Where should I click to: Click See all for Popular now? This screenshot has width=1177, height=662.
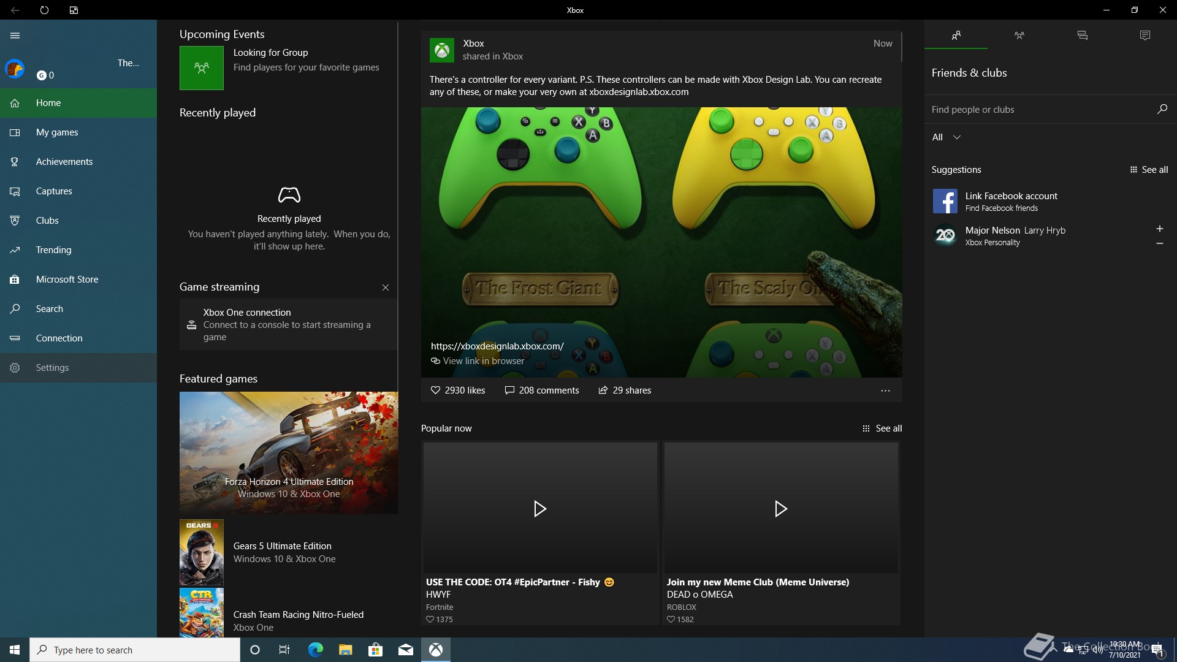882,428
